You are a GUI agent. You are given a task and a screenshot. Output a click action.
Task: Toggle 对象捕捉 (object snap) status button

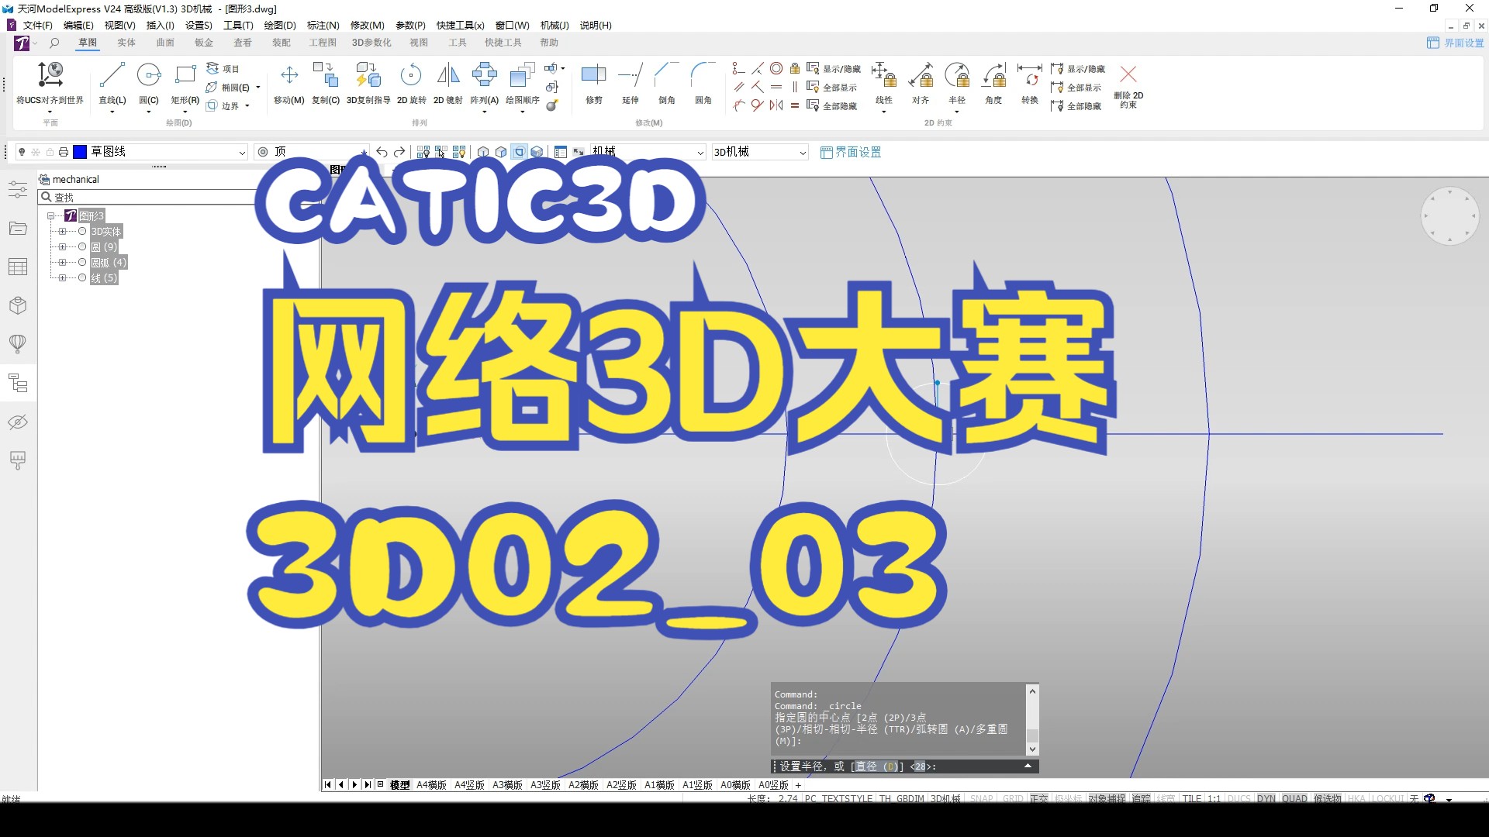(x=1107, y=798)
